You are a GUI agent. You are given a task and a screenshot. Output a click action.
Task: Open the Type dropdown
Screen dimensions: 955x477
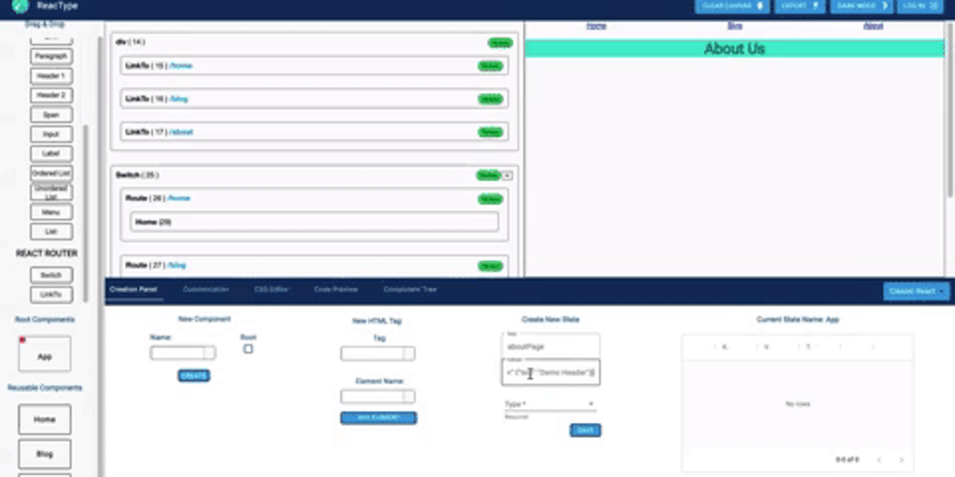click(550, 404)
